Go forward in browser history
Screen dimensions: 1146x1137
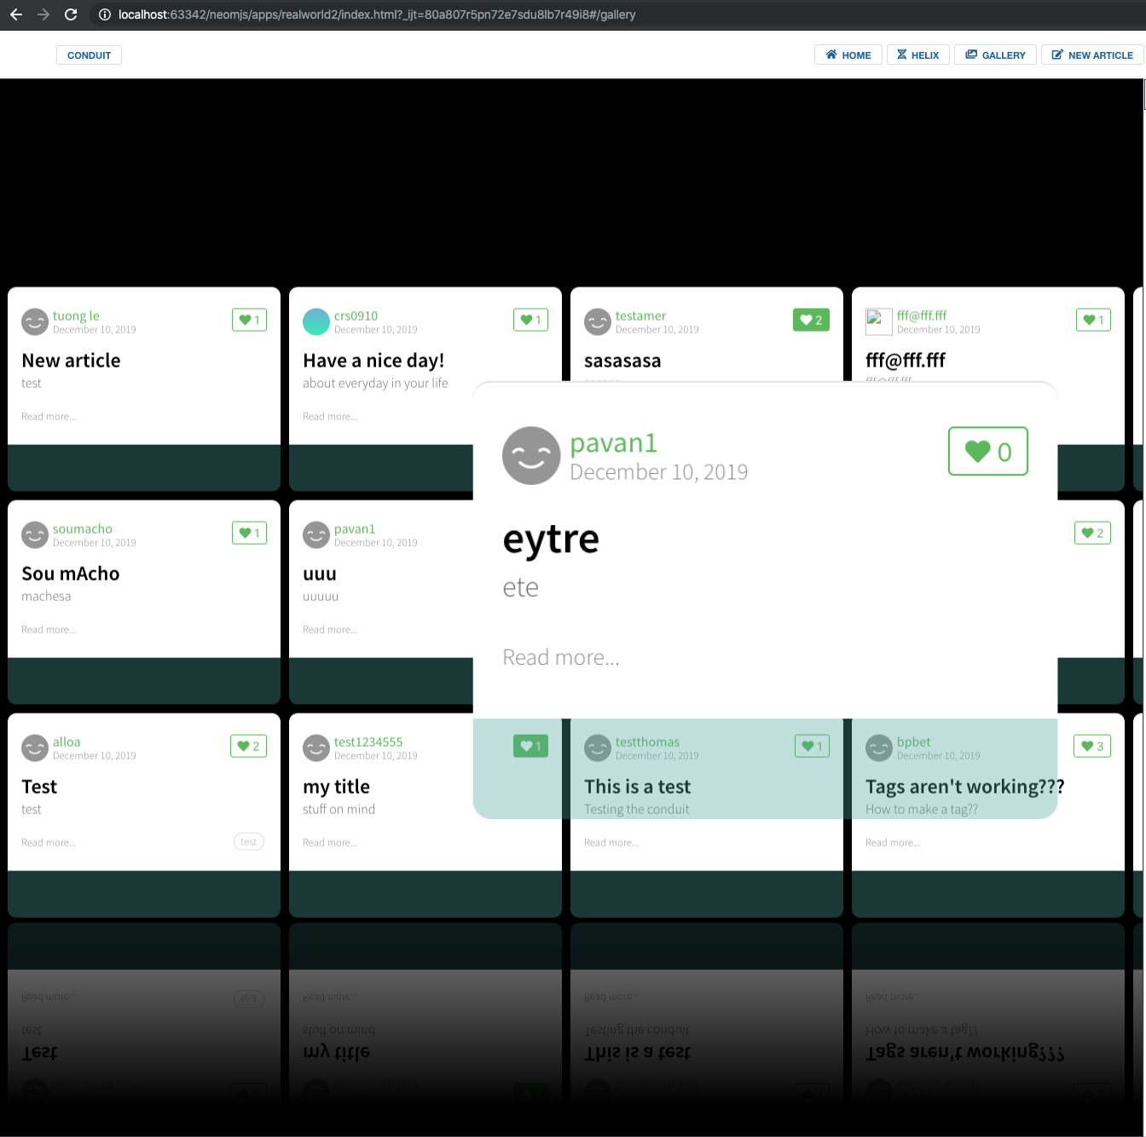(x=43, y=14)
